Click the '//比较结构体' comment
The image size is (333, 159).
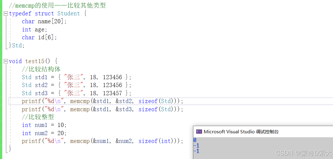click(41, 69)
